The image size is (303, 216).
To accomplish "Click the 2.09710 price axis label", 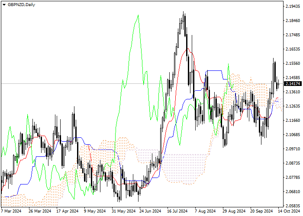I will pyautogui.click(x=293, y=149).
